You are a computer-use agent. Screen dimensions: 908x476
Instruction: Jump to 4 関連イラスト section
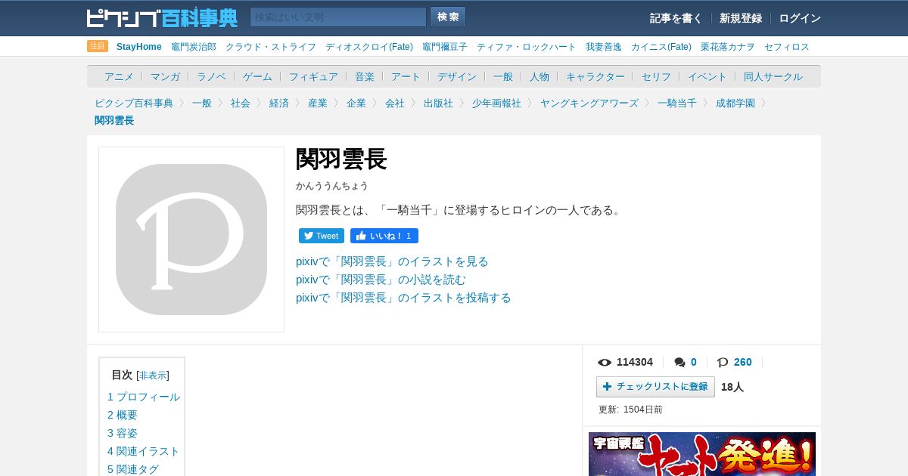[x=144, y=451]
